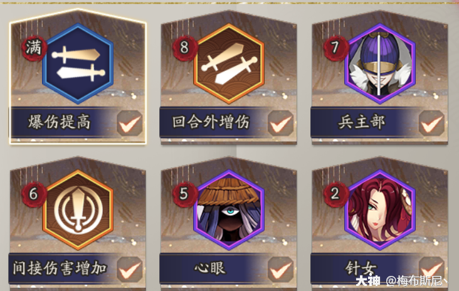
Task: Toggle the 兵主部 checkmark box
Action: click(x=432, y=123)
